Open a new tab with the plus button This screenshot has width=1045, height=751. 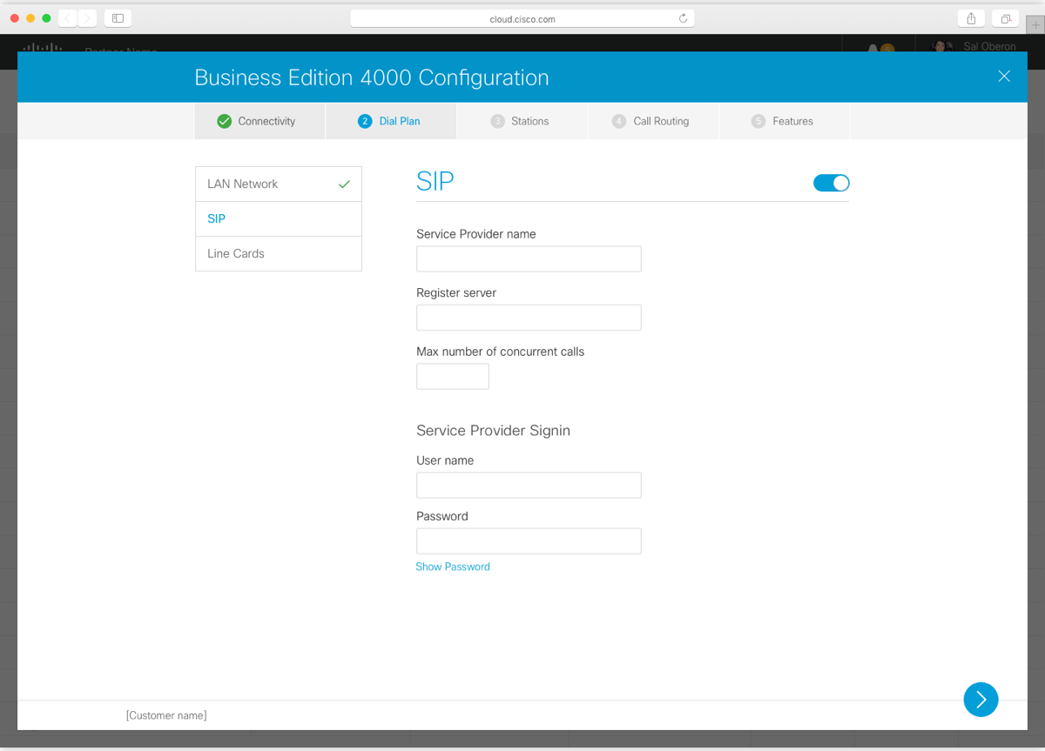click(1035, 25)
